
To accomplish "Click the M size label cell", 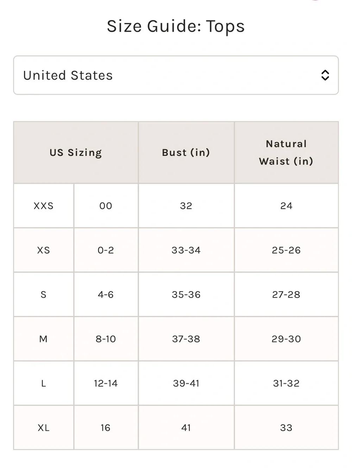I will [x=44, y=339].
